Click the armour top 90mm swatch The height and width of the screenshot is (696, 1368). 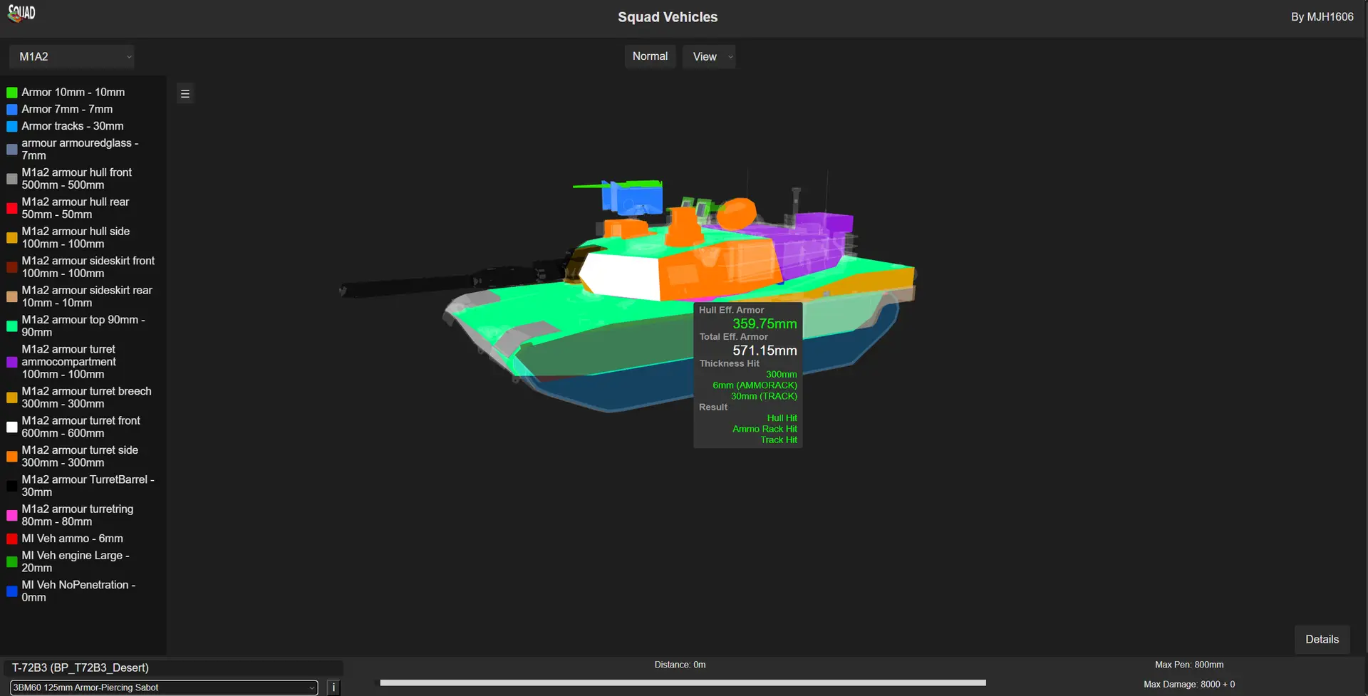pos(12,326)
